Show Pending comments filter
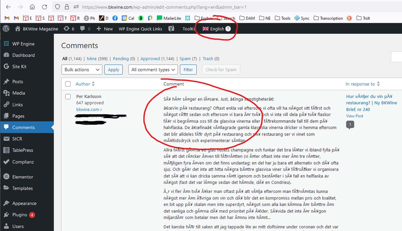Viewport: 402px width, 231px height. pyautogui.click(x=124, y=59)
